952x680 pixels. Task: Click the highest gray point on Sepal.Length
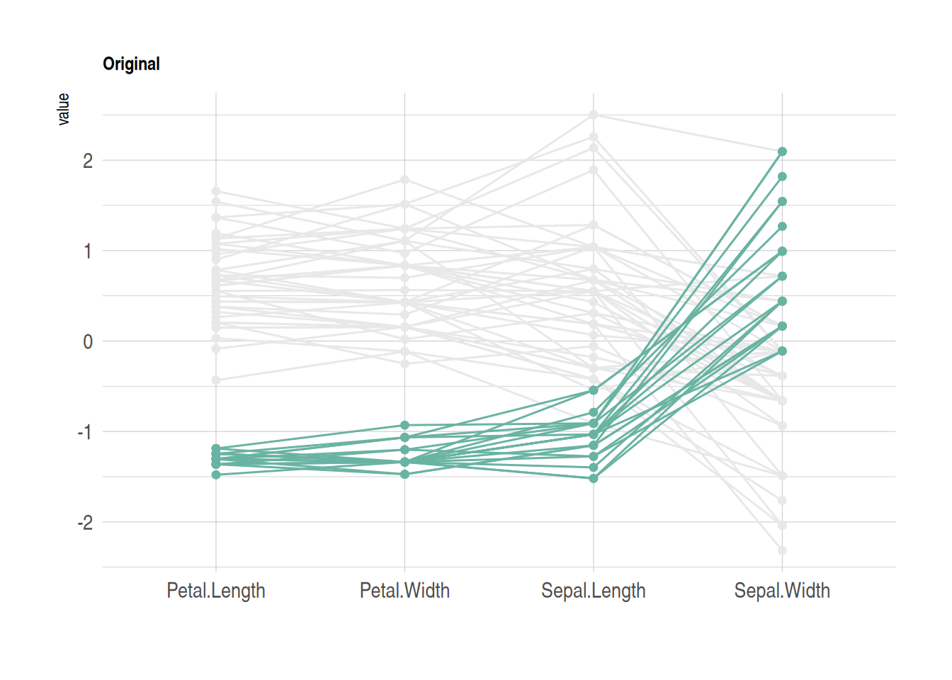point(594,115)
